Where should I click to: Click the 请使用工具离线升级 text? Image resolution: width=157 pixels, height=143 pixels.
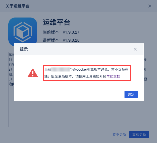pyautogui.click(x=91, y=76)
